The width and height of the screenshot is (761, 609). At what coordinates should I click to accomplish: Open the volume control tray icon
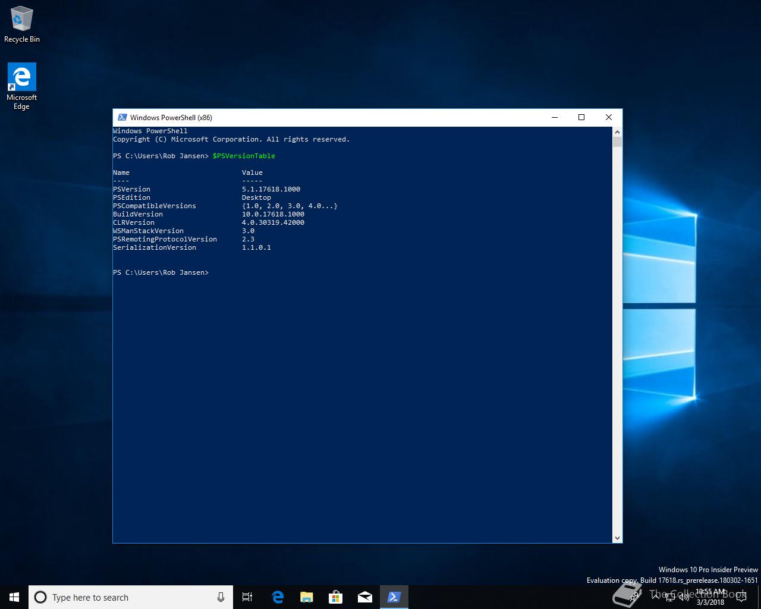[684, 597]
